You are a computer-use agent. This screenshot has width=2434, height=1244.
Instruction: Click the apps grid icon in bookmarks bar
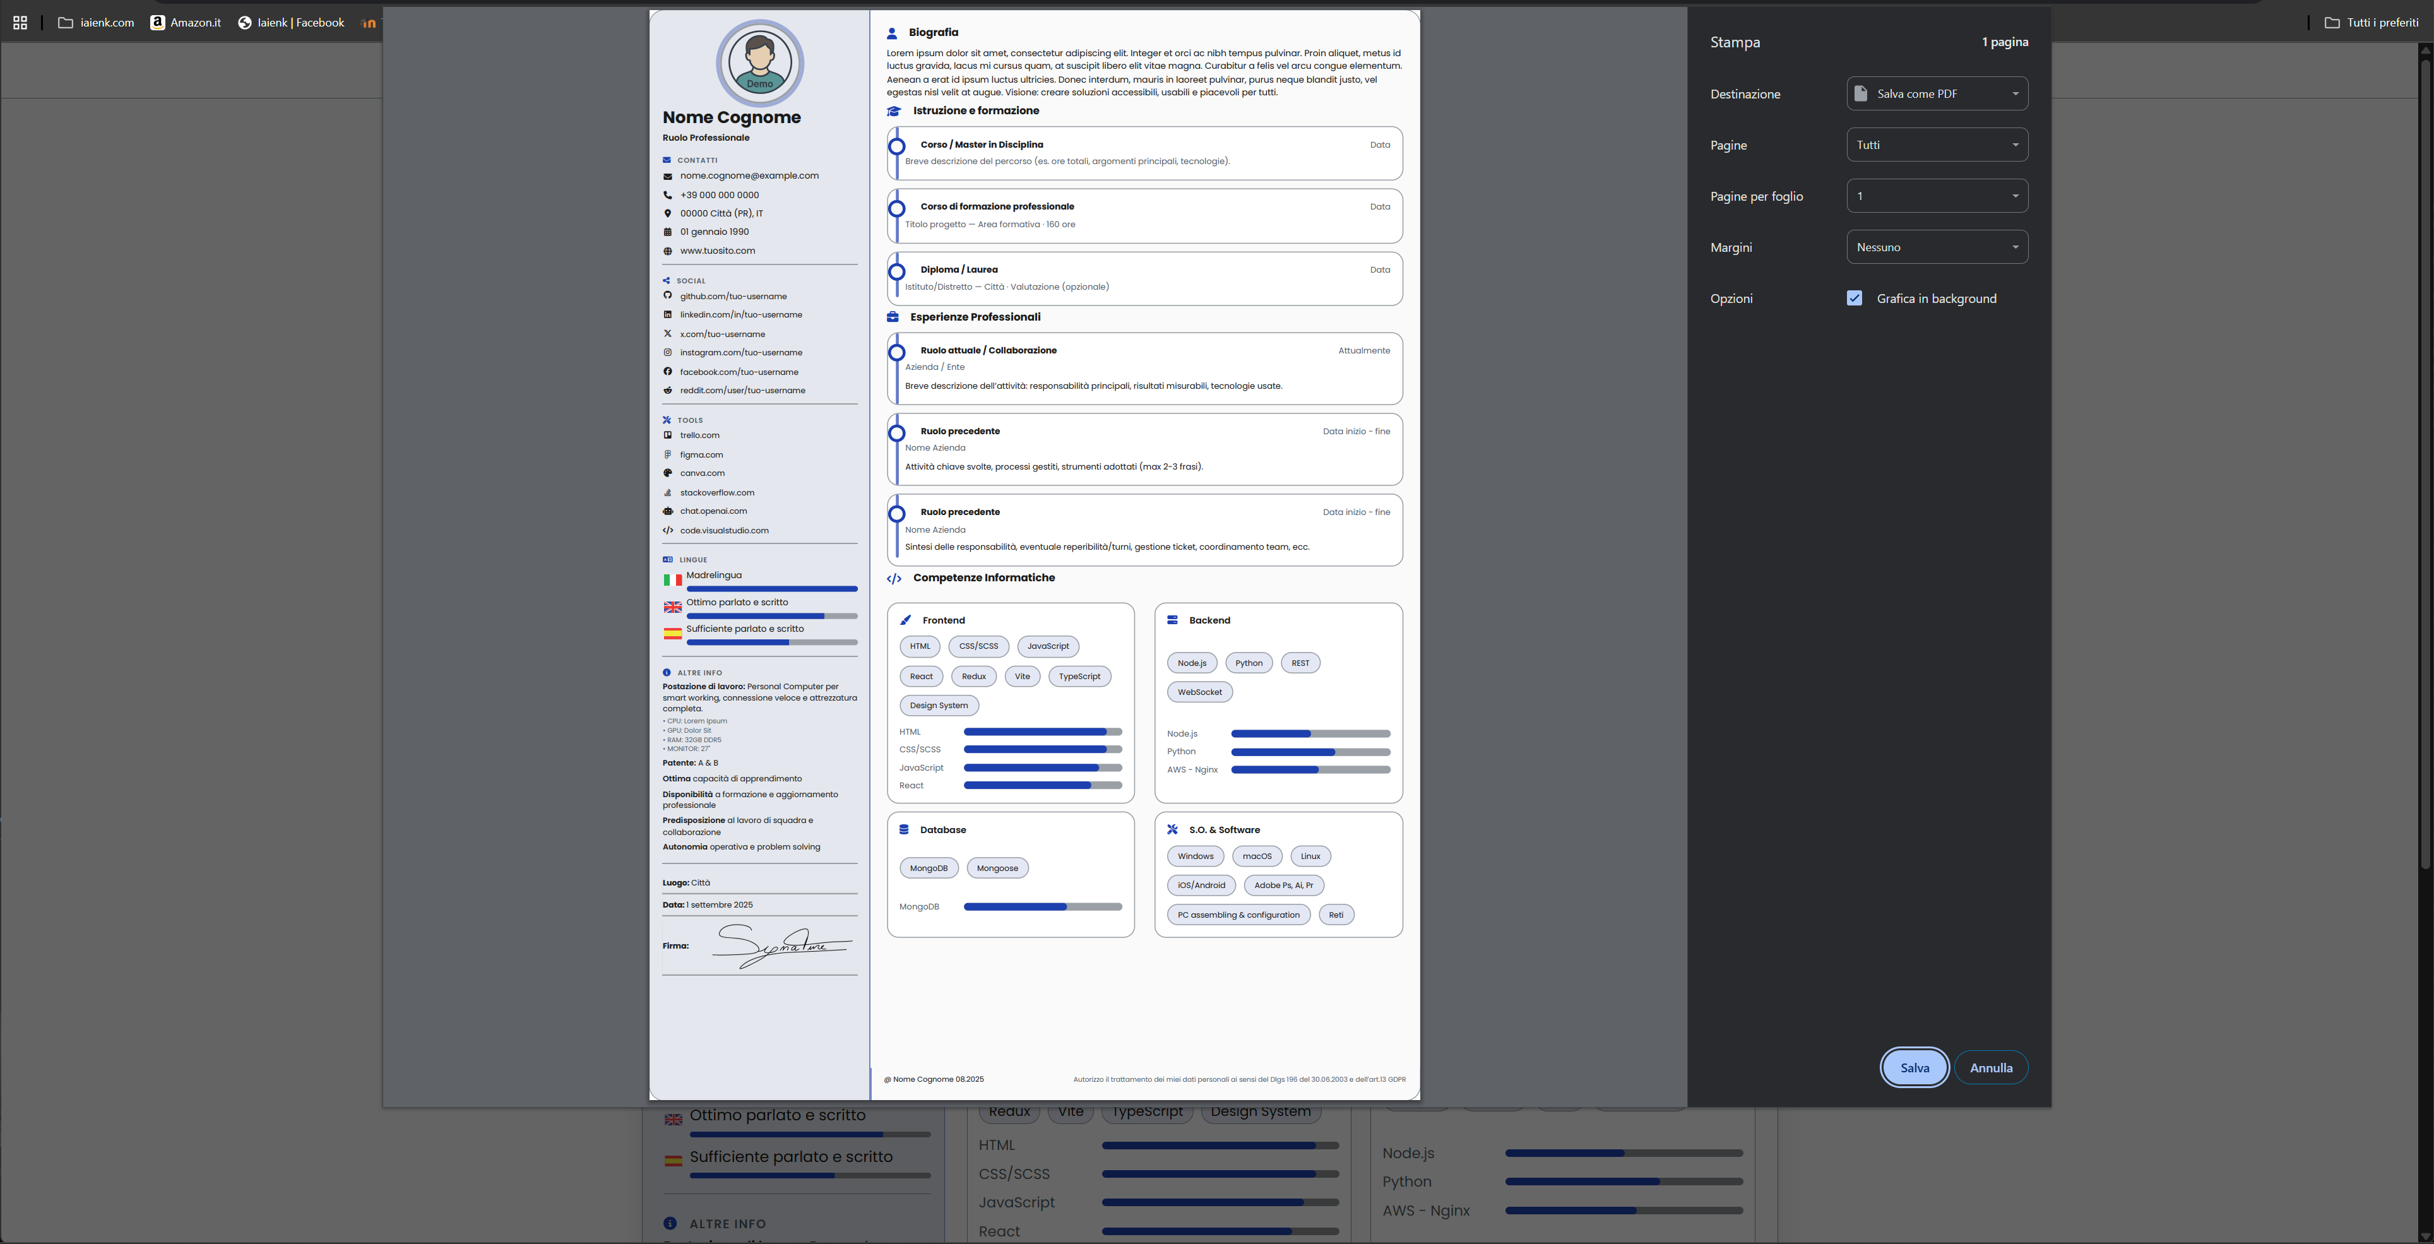(x=20, y=23)
